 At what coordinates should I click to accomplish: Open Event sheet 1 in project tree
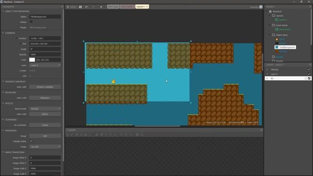[283, 29]
